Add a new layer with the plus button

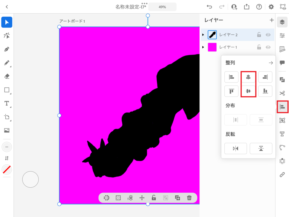272,20
